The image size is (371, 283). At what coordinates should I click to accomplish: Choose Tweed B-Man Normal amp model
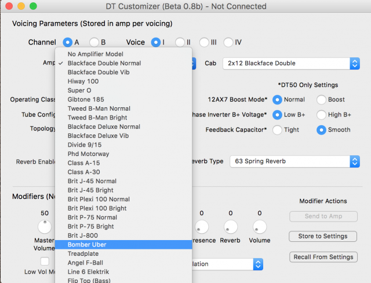pos(123,108)
